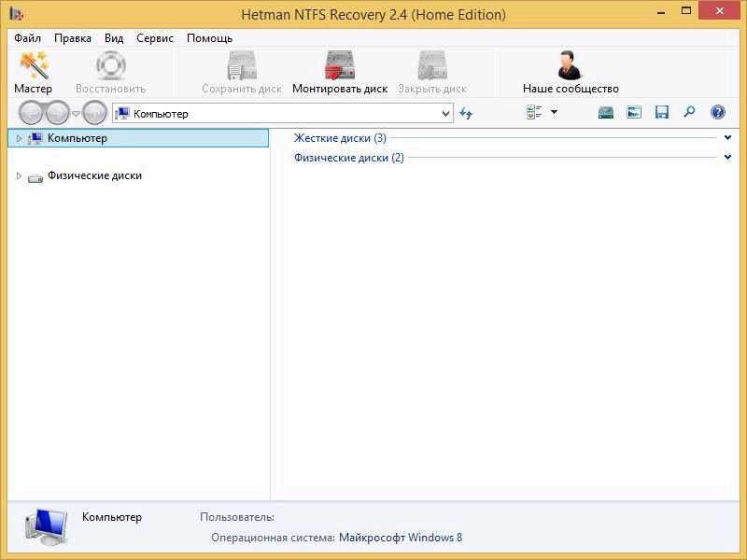Open the navigation history dropdown arrow
Image resolution: width=747 pixels, height=560 pixels.
[x=76, y=114]
